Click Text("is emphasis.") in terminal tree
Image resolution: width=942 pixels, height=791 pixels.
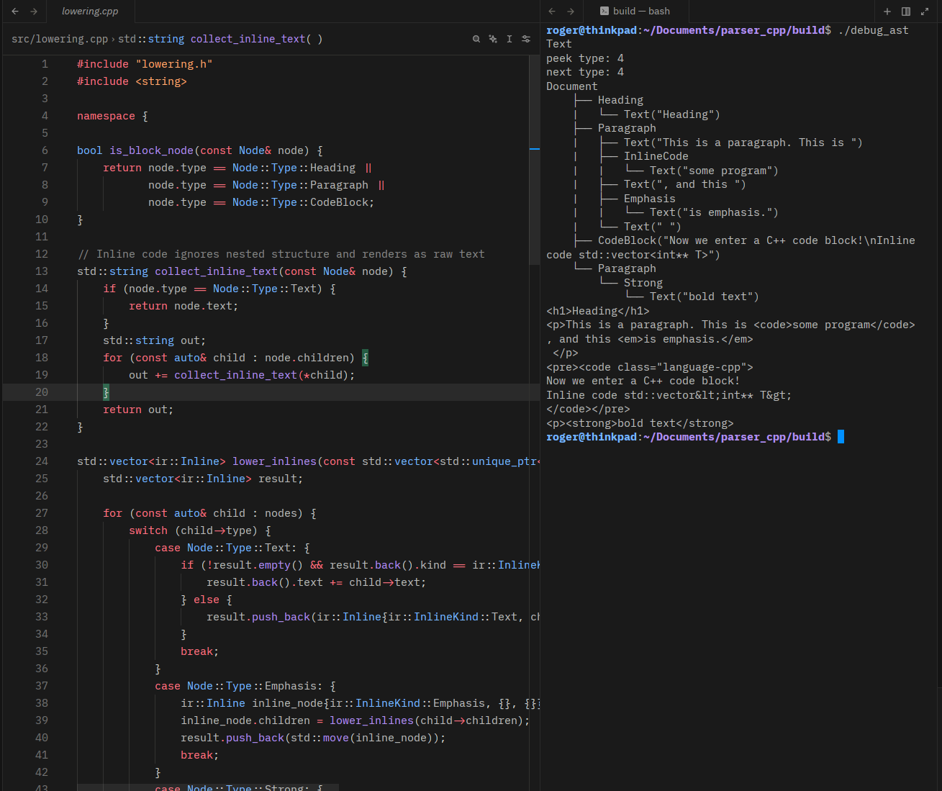714,212
